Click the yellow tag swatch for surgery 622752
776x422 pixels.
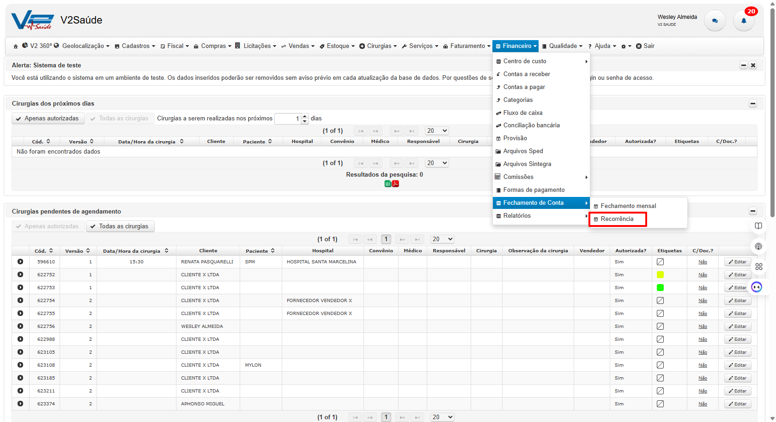tap(660, 274)
